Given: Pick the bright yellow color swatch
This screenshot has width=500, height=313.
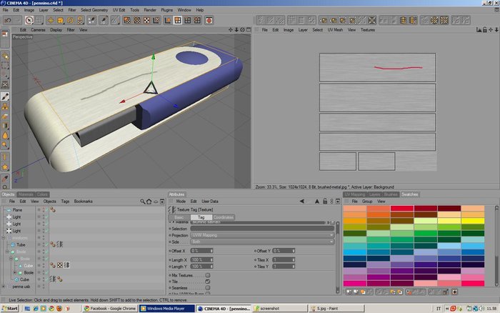Looking at the screenshot, I should click(x=473, y=221).
